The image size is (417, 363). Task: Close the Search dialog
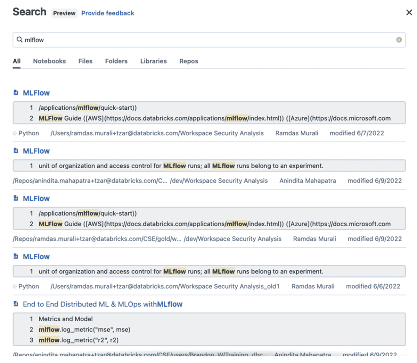point(409,12)
